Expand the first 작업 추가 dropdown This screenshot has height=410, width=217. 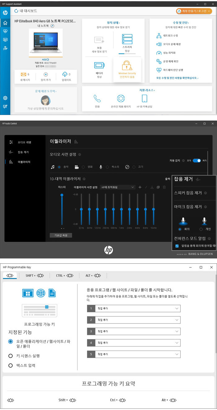point(134,309)
